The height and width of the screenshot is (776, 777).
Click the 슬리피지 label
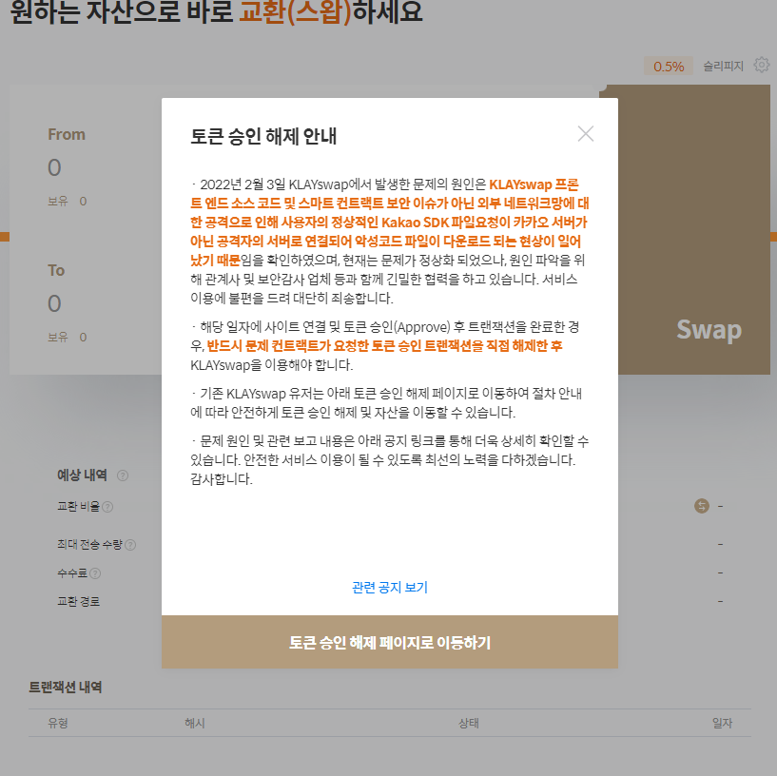(724, 66)
